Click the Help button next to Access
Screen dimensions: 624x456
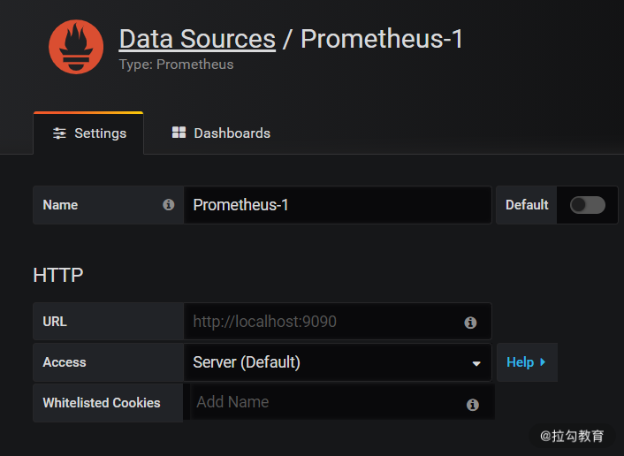click(x=521, y=362)
